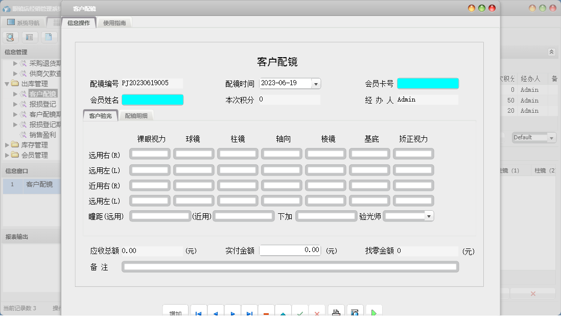The height and width of the screenshot is (324, 561).
Task: Jump to last record arrow button
Action: pos(249,312)
